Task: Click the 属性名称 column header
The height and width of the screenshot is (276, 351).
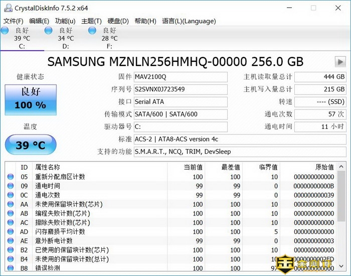Action: (x=48, y=167)
